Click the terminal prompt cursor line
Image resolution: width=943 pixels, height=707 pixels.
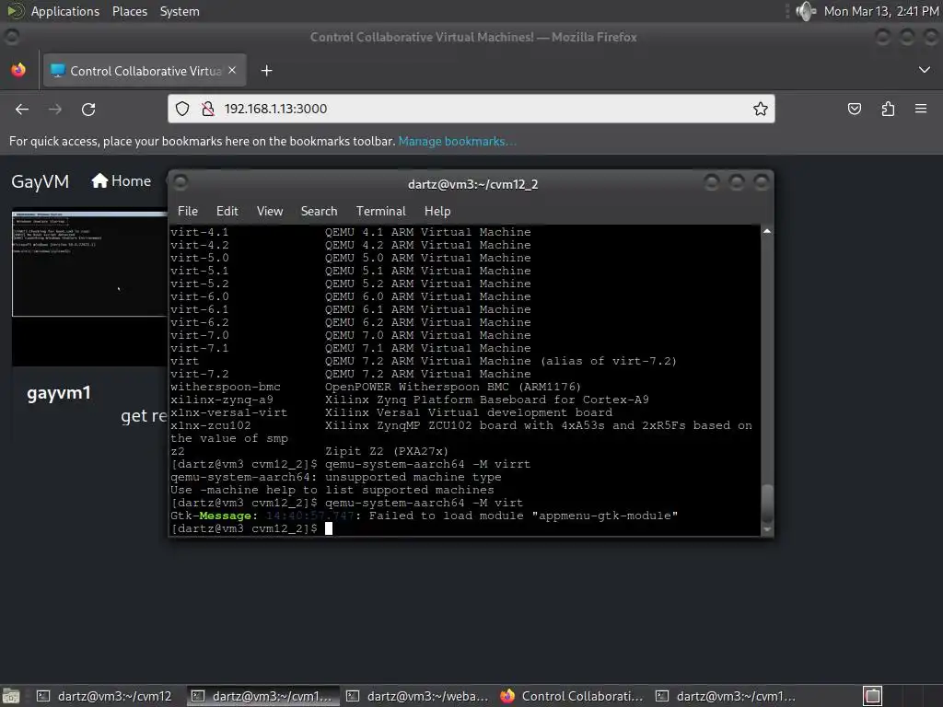(251, 528)
